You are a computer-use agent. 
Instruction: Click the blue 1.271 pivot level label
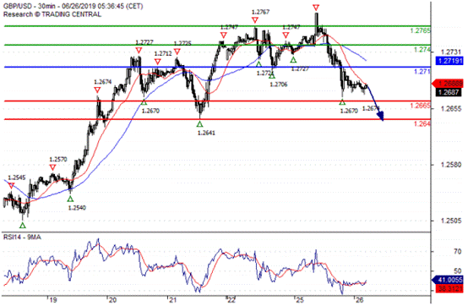[x=422, y=72]
